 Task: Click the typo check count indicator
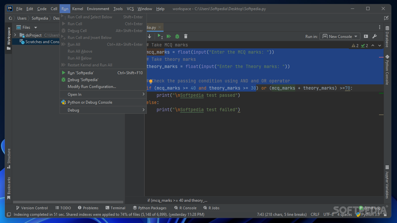(365, 45)
